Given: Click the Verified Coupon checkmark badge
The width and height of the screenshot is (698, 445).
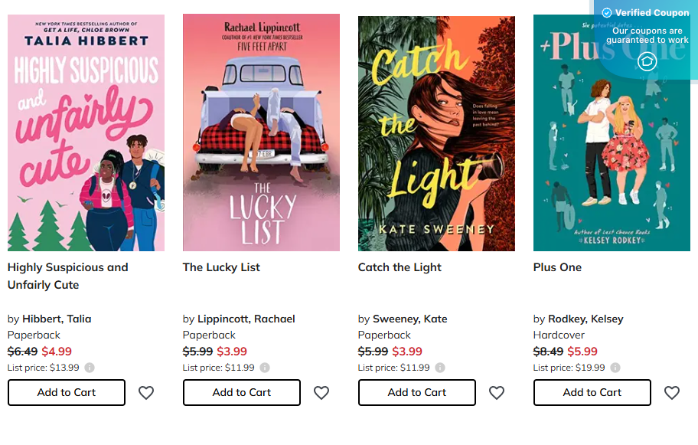Looking at the screenshot, I should click(608, 12).
